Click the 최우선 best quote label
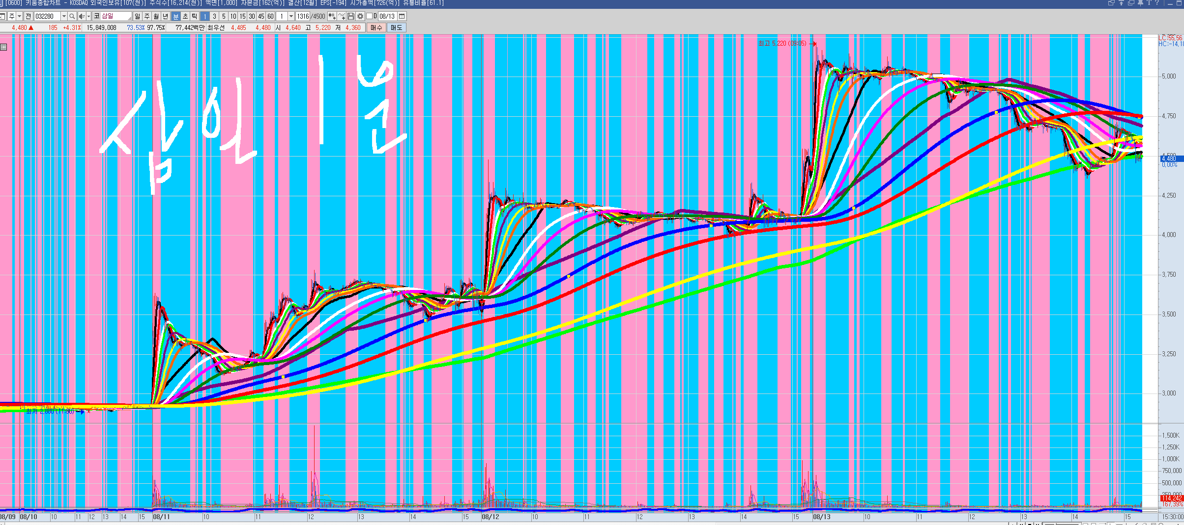 tap(216, 27)
